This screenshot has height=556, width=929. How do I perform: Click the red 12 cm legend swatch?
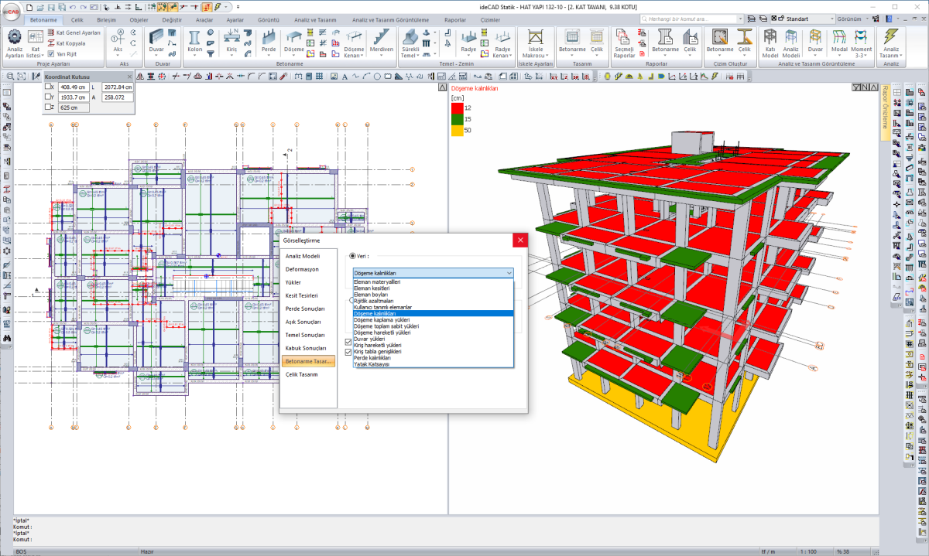point(457,107)
